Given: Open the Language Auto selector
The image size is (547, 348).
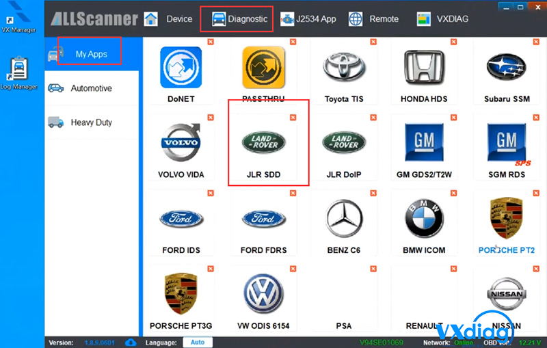Looking at the screenshot, I should (x=198, y=343).
